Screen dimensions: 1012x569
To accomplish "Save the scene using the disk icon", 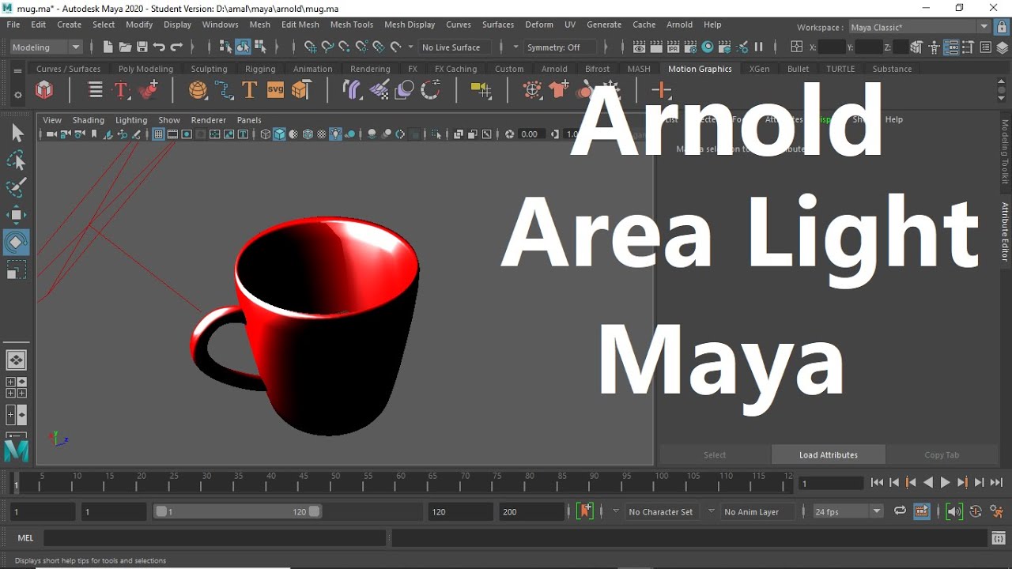I will tap(142, 47).
